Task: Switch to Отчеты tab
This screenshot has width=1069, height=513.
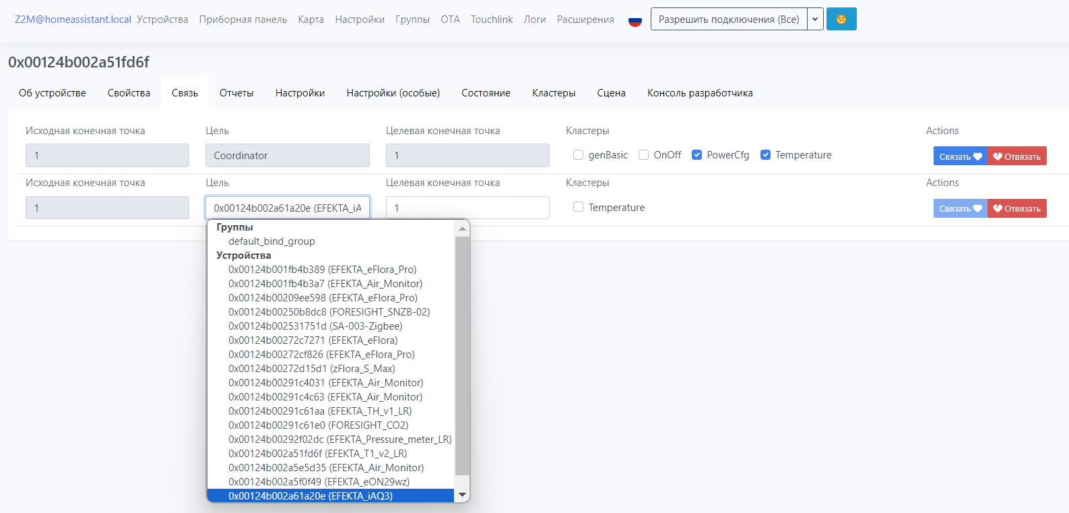Action: [x=236, y=93]
